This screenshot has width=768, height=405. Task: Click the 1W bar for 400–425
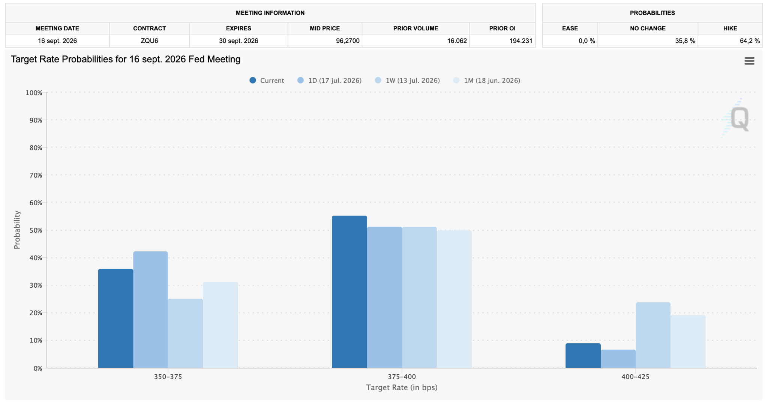tap(653, 335)
